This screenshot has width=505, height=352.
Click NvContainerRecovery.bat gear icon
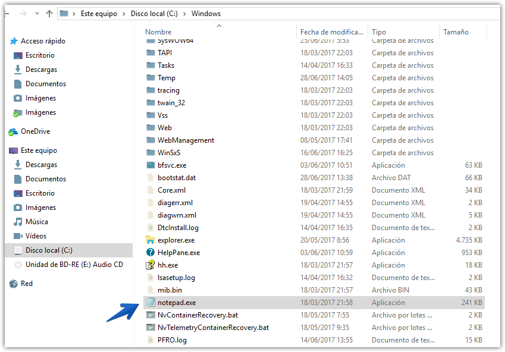(150, 315)
